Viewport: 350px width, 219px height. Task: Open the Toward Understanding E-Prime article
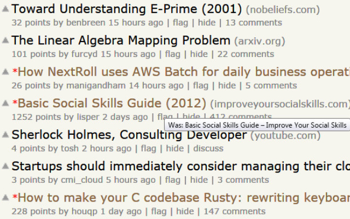pos(126,9)
